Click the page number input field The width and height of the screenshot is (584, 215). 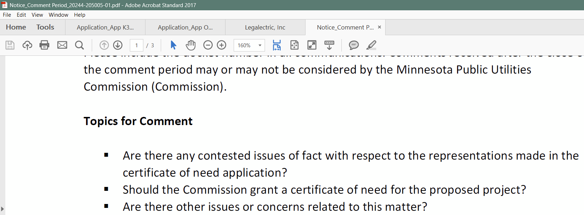(x=137, y=45)
